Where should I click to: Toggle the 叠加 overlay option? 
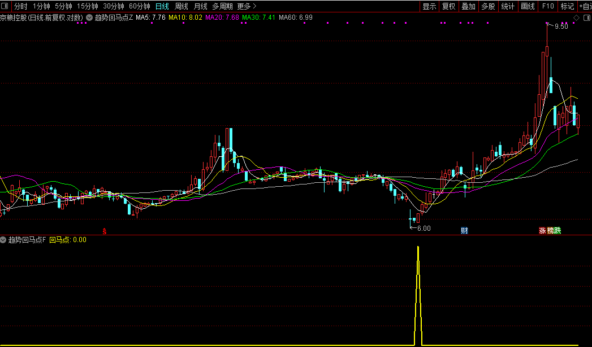point(468,7)
